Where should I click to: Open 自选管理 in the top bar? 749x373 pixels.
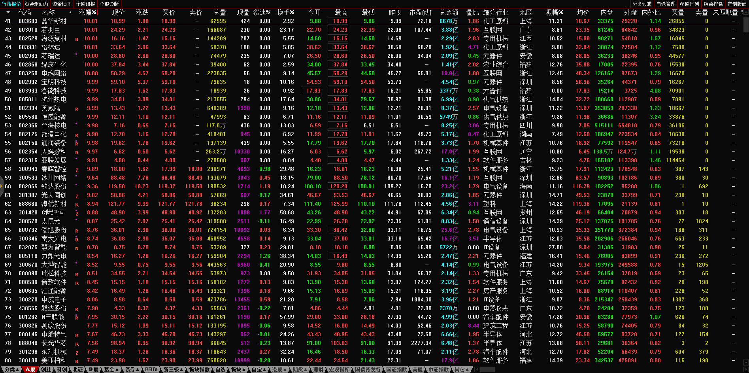click(x=666, y=4)
